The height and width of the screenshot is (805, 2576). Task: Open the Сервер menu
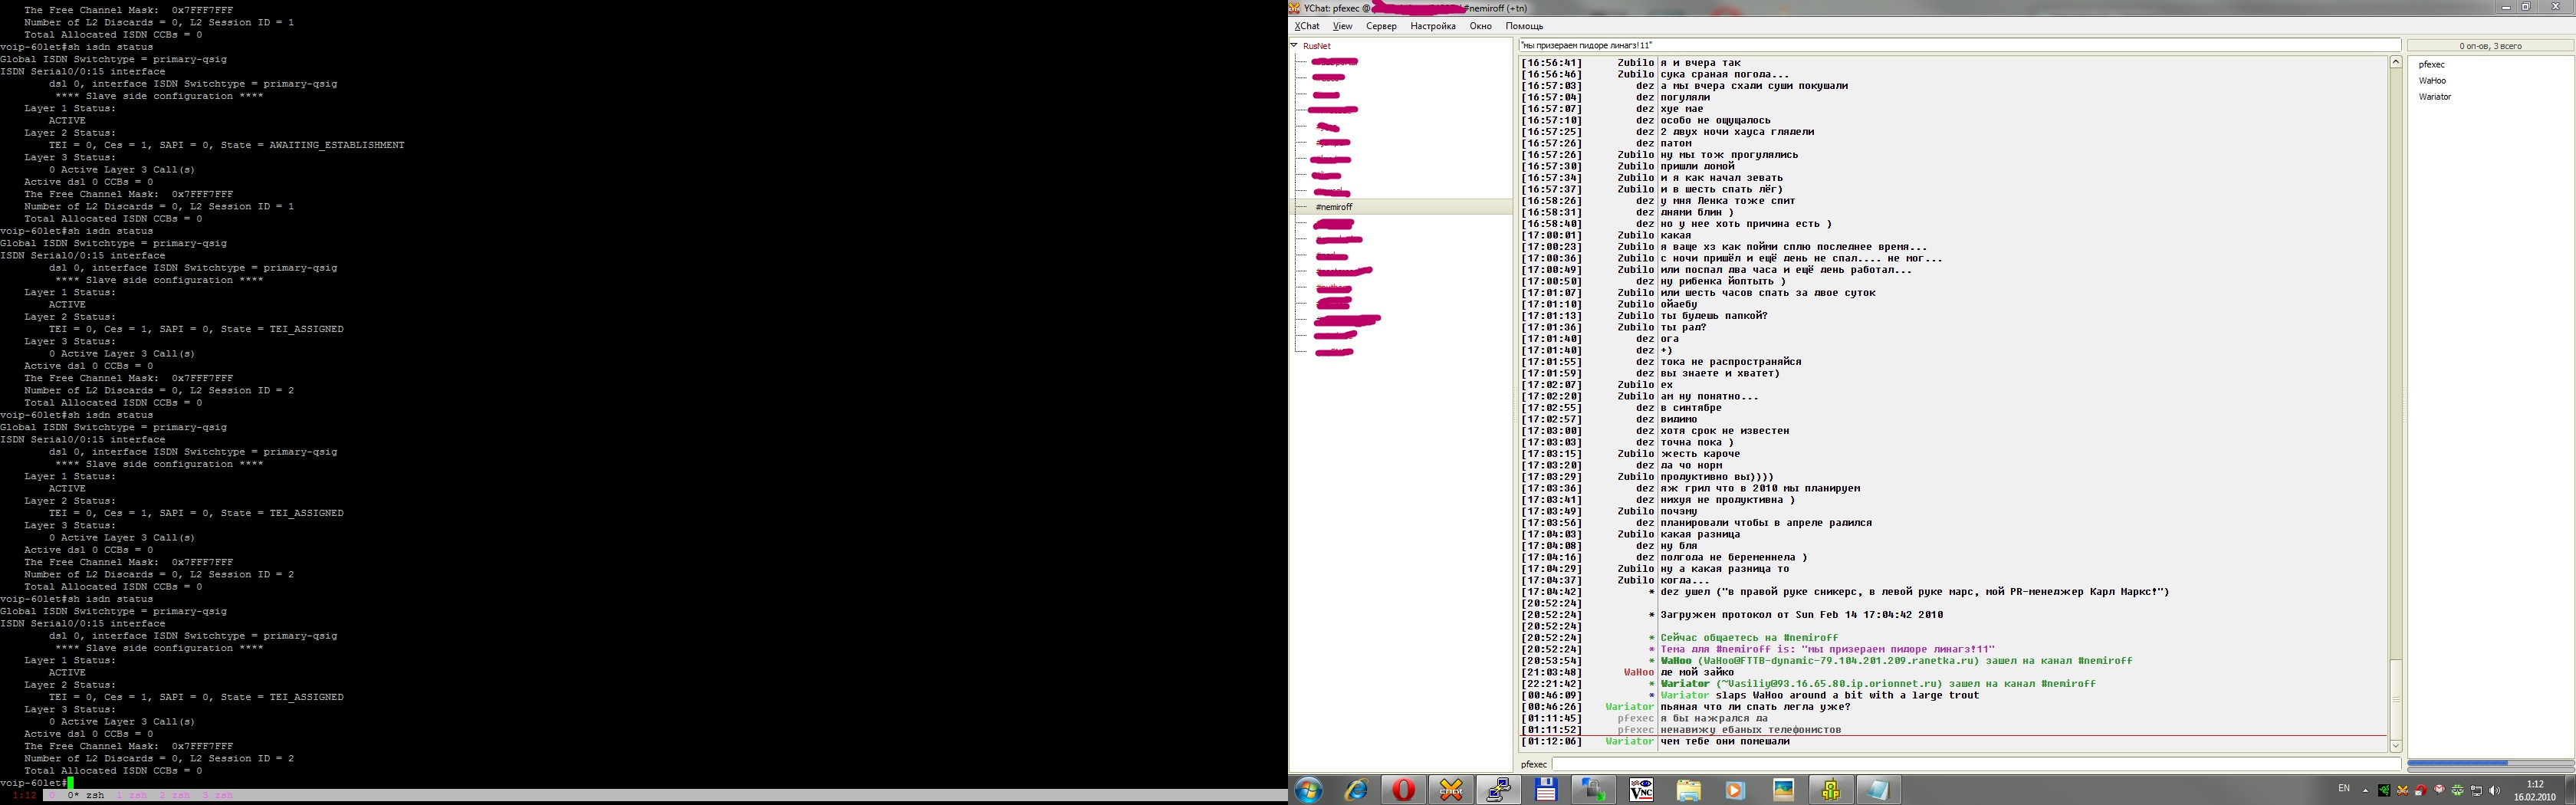pyautogui.click(x=1381, y=26)
